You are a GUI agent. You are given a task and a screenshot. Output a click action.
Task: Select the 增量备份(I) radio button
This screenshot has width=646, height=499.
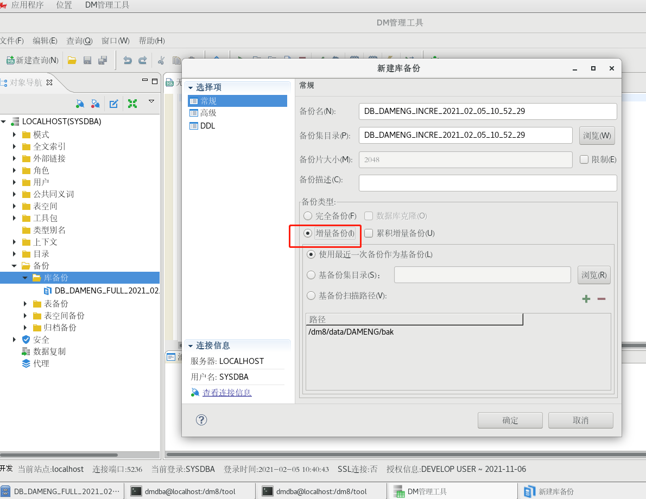308,233
